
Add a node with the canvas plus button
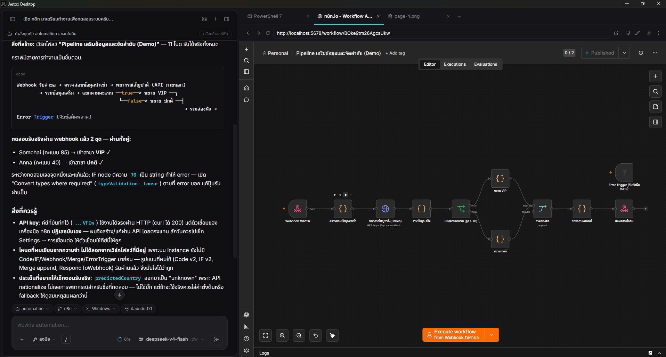[656, 76]
